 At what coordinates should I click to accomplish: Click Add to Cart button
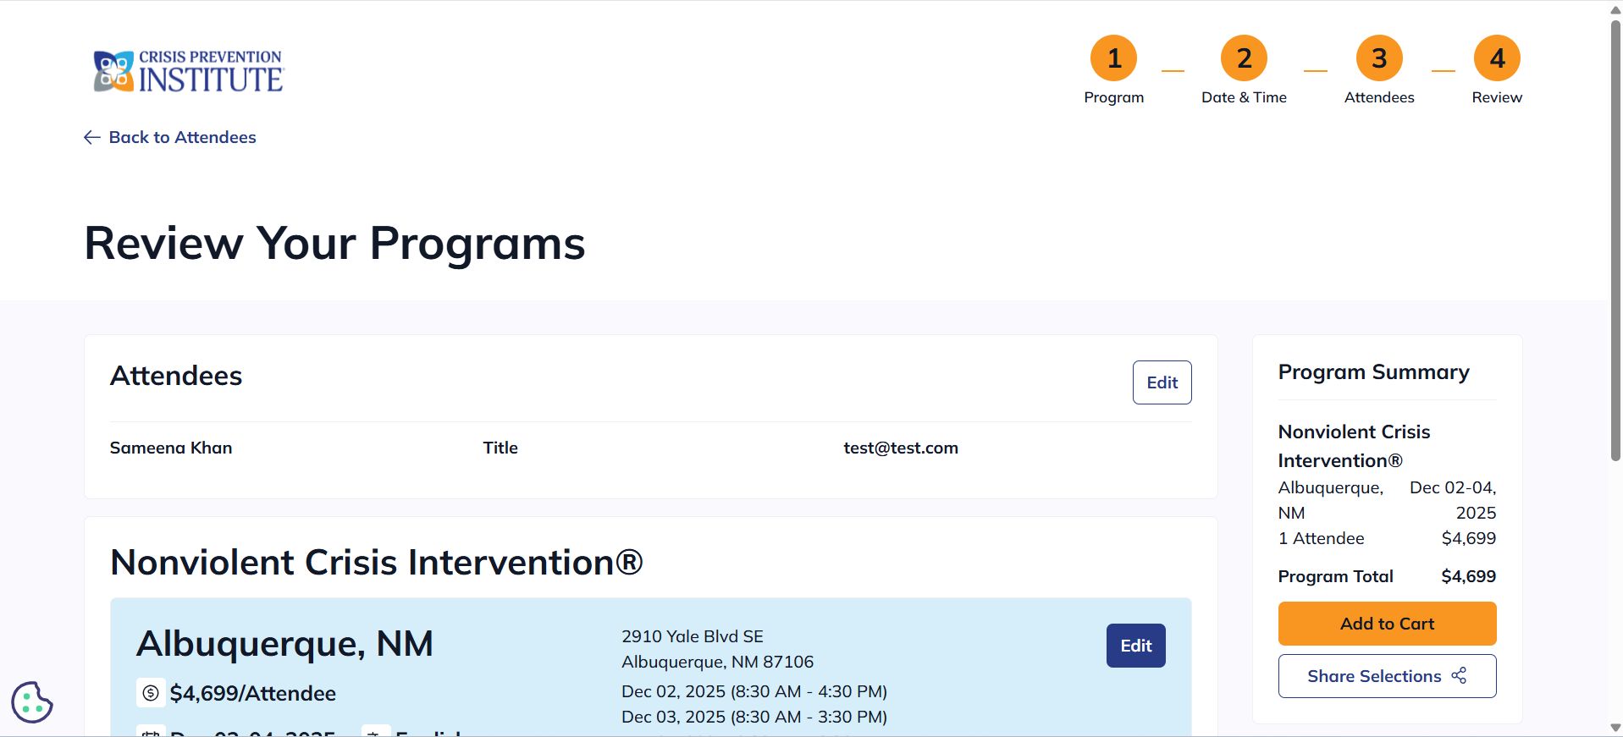[x=1387, y=624]
